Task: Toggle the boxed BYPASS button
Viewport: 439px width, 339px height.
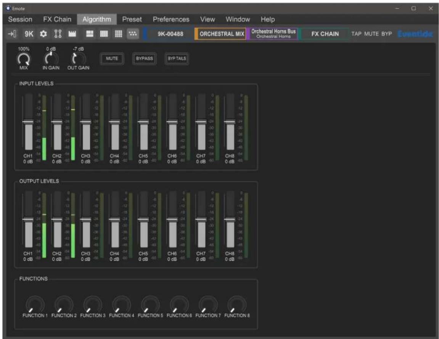Action: pyautogui.click(x=145, y=58)
